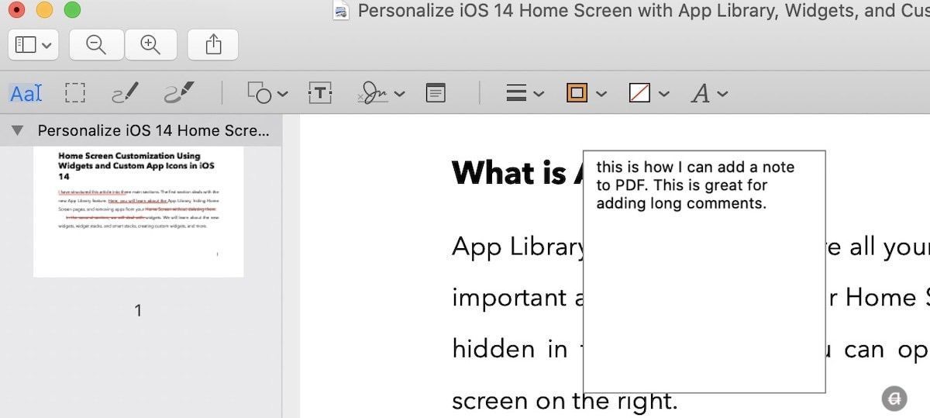
Task: Open the Sign signature dropdown
Action: coord(381,94)
